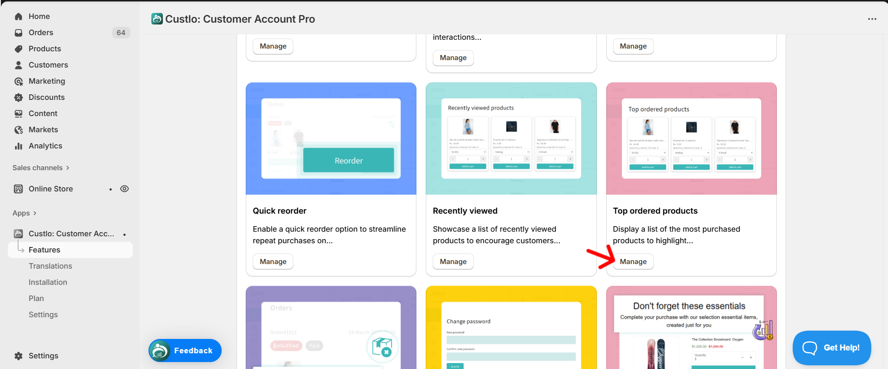Click the Feedback button logo icon
Image resolution: width=888 pixels, height=369 pixels.
[160, 351]
